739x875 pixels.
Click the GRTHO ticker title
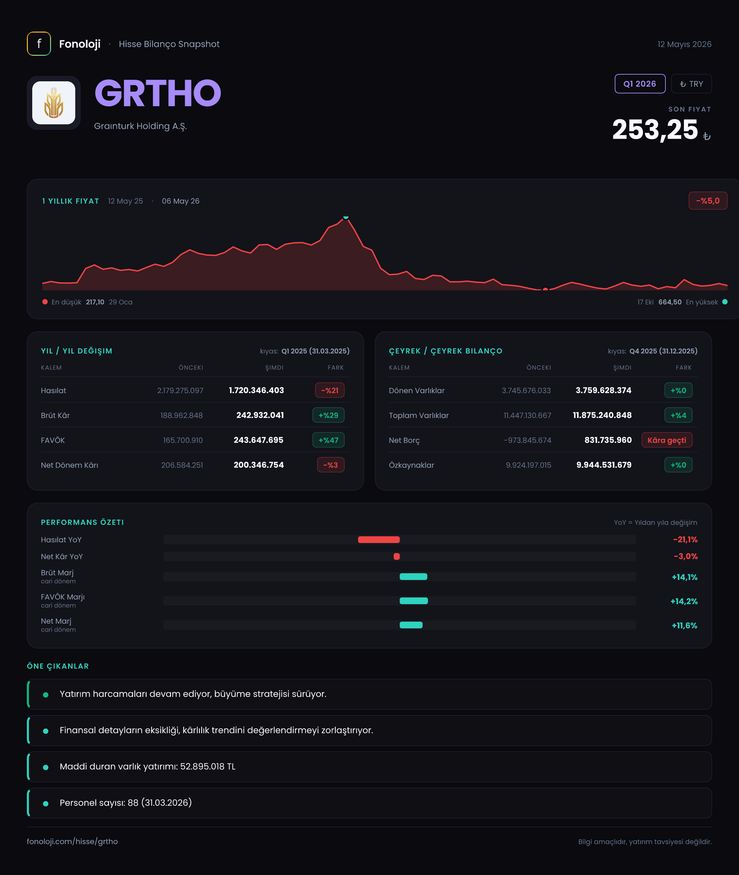[x=158, y=93]
